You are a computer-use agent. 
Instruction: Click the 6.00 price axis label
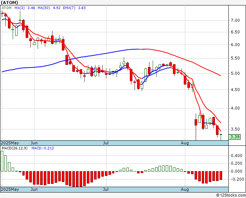tap(235, 45)
